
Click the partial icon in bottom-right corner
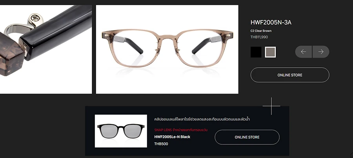tap(351, 155)
